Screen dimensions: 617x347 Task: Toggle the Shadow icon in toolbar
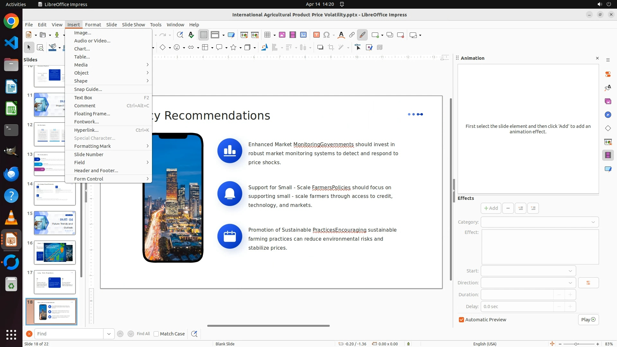click(x=320, y=48)
